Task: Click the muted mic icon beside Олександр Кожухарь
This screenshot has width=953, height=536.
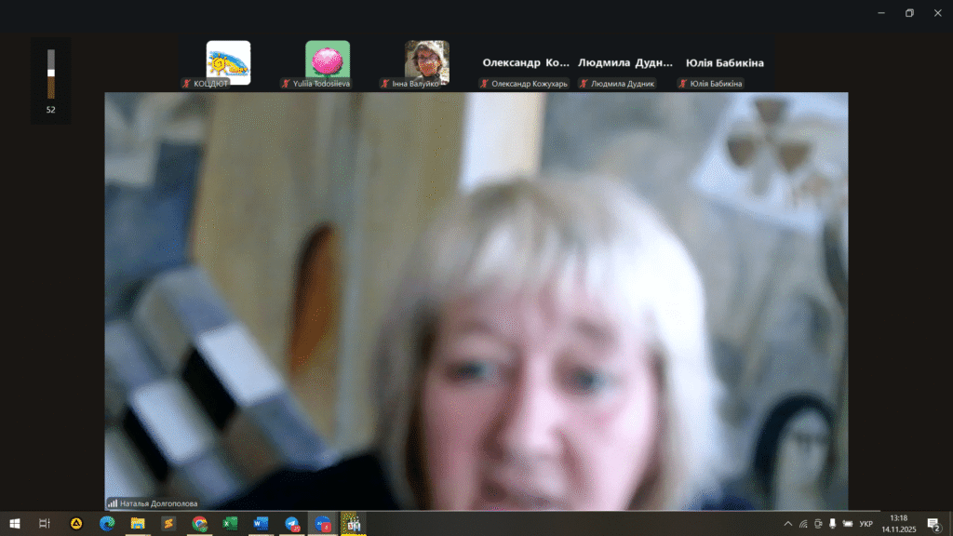Action: coord(485,84)
